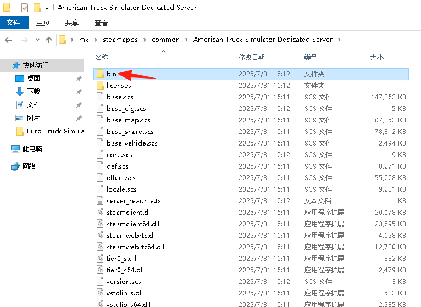
Task: Click the pin icon beside 桌面
Action: pos(79,79)
